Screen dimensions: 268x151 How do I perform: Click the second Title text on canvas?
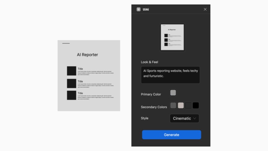(x=80, y=81)
